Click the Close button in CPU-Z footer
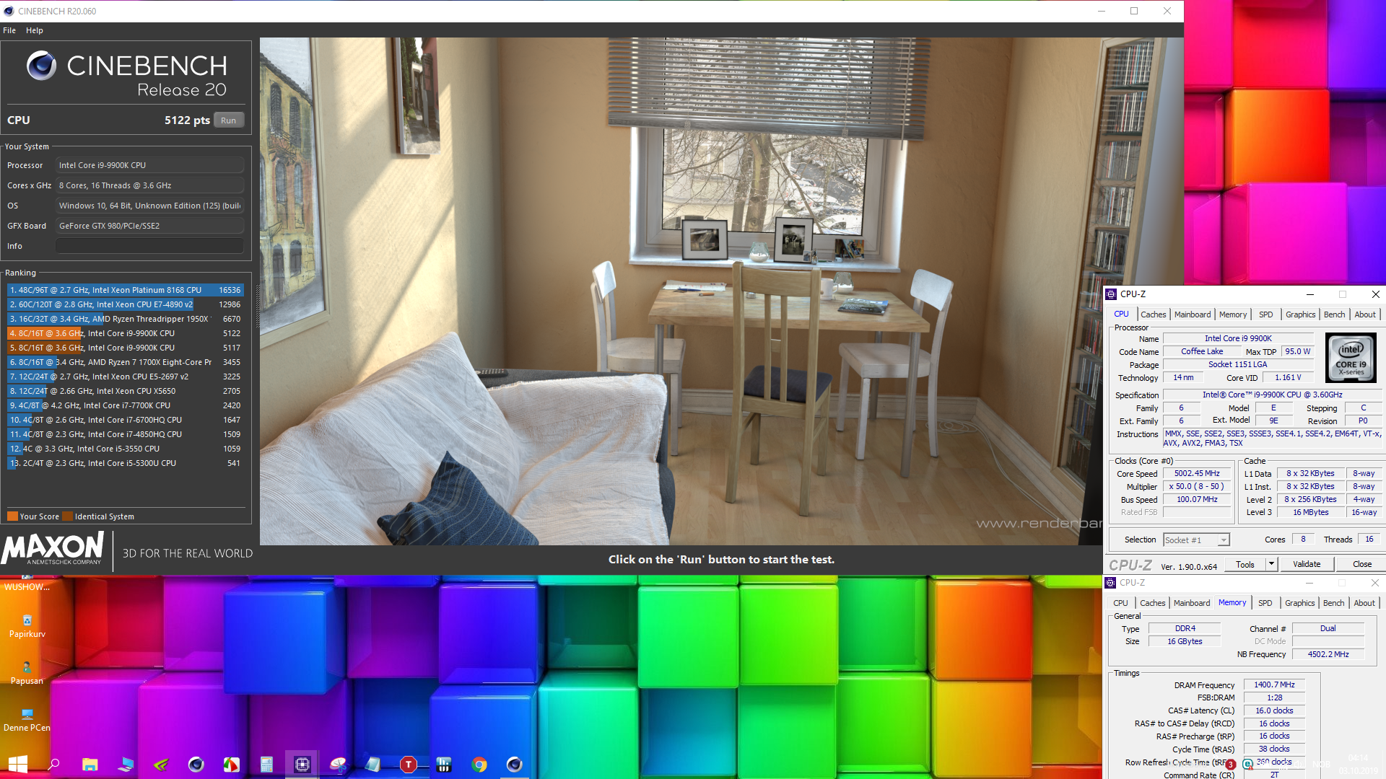Image resolution: width=1386 pixels, height=779 pixels. point(1362,564)
